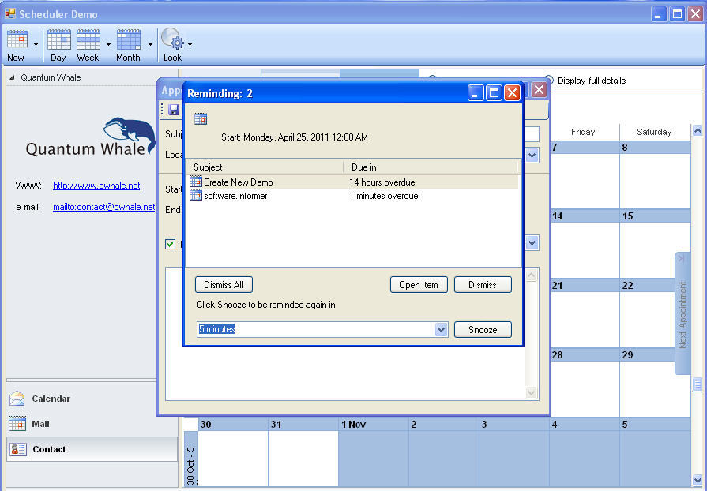707x491 pixels.
Task: Open the http://www.qwhale.net link
Action: [x=96, y=186]
